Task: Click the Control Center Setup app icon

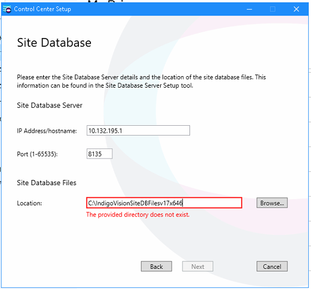Action: [x=7, y=9]
